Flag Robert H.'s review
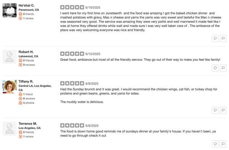229x150 pixels. point(223,68)
